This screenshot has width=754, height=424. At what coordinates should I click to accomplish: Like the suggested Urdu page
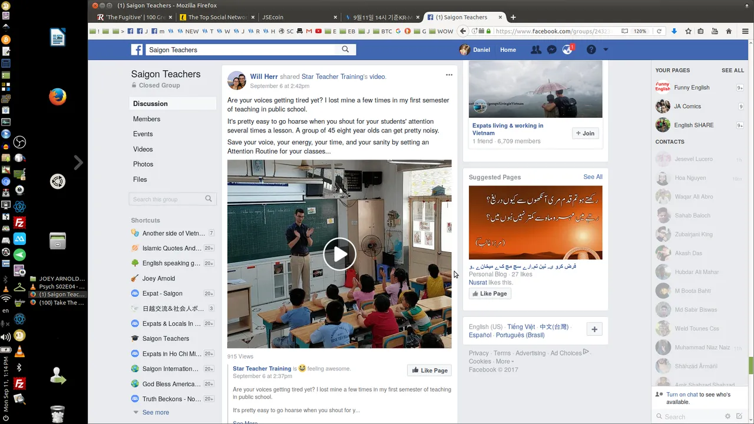490,293
